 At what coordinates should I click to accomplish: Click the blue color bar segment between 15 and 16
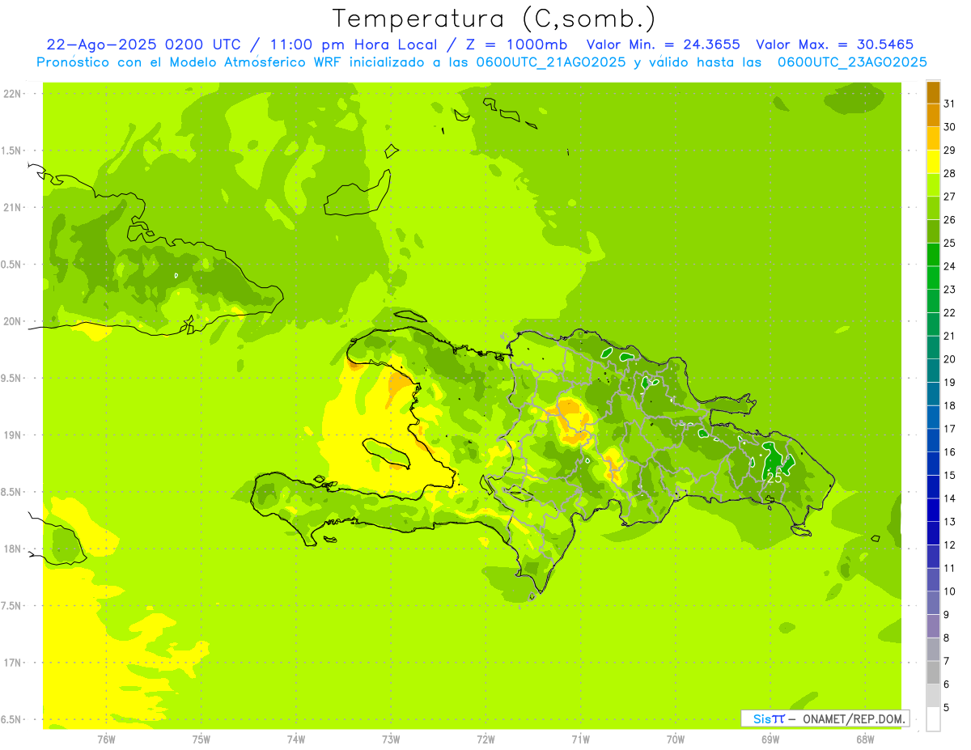[x=933, y=464]
